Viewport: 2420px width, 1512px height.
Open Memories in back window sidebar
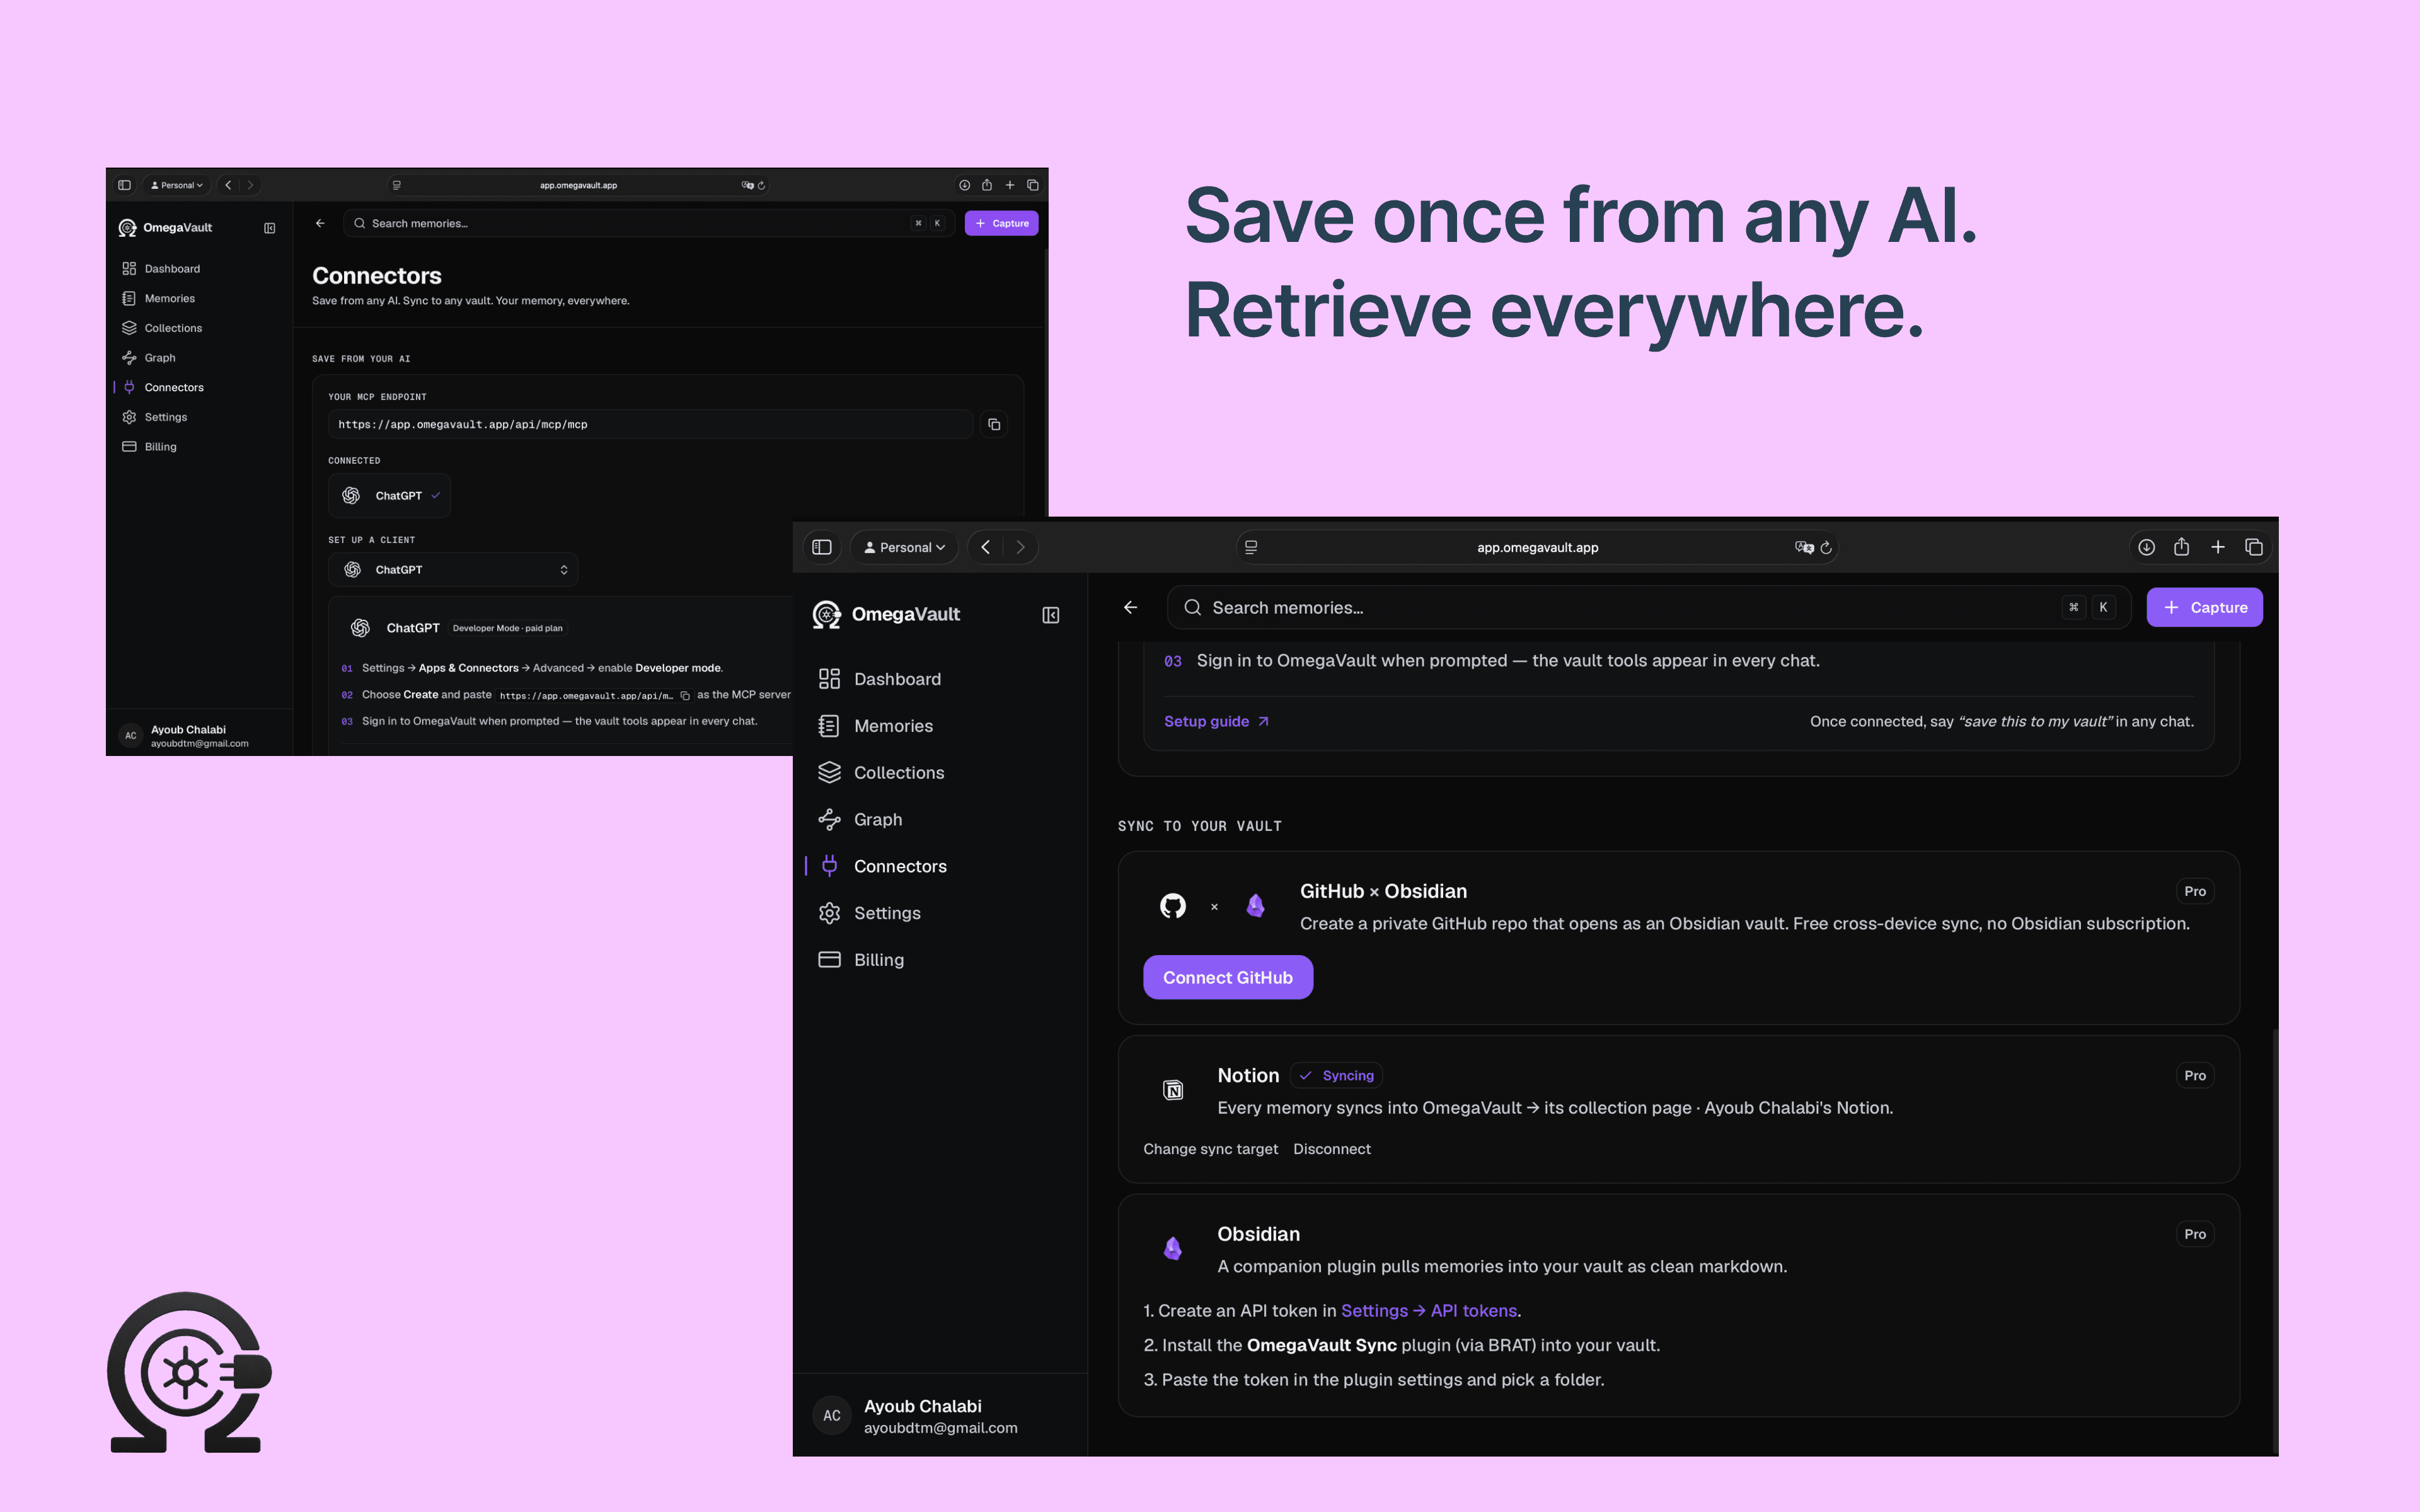[x=158, y=298]
